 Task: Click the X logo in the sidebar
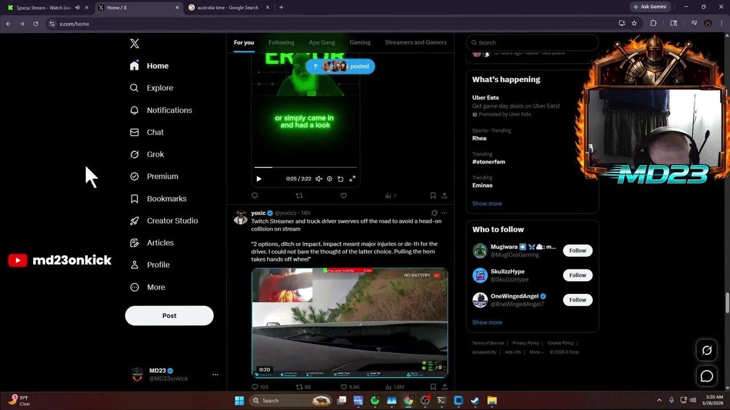point(135,43)
